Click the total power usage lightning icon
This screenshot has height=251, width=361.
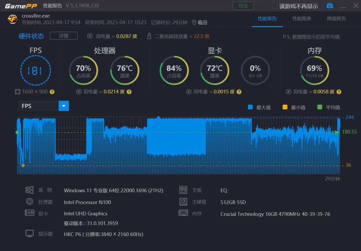pyautogui.click(x=90, y=36)
